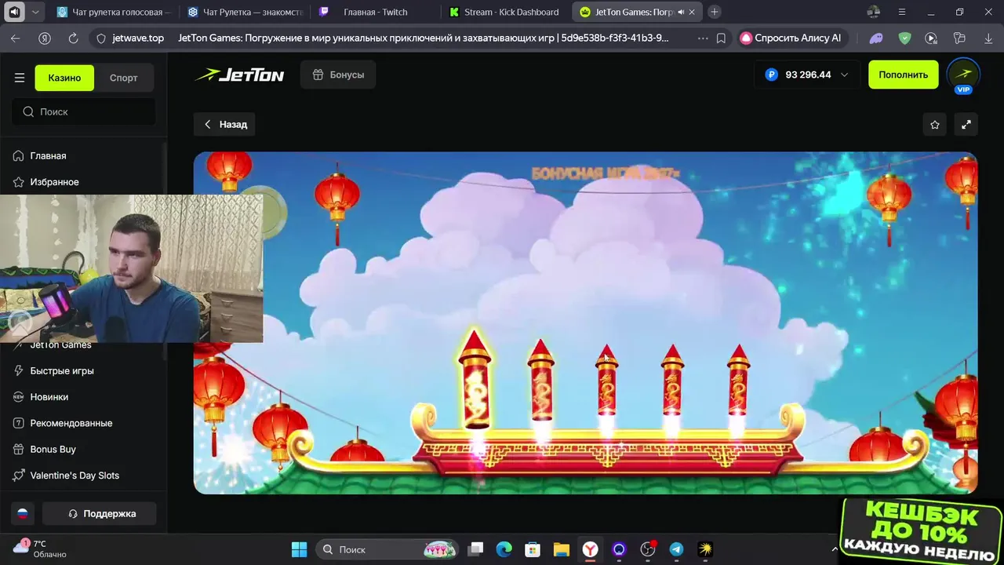Open File Explorer from the taskbar
1004x565 pixels.
(561, 549)
